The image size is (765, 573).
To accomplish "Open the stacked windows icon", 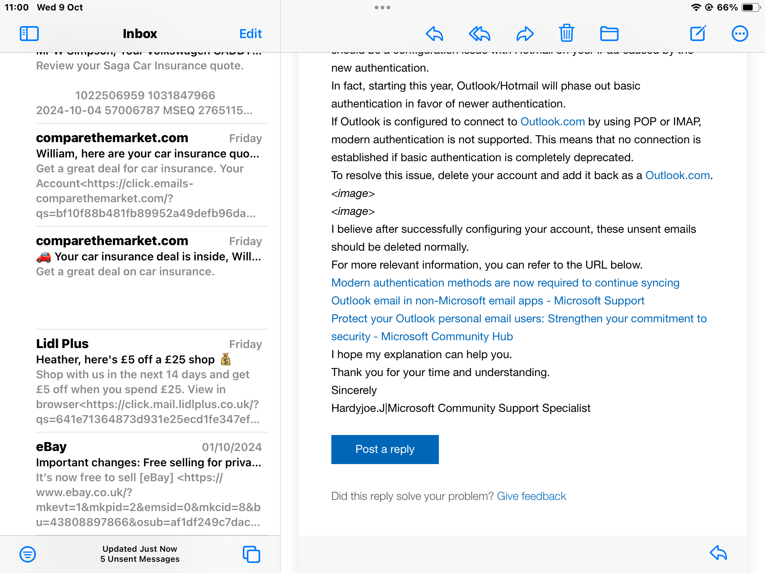I will pos(251,554).
